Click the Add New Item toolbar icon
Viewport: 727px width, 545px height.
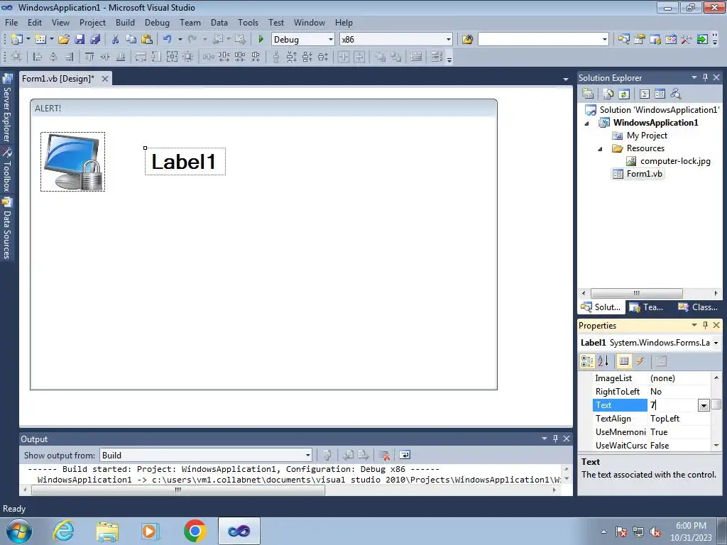(x=40, y=40)
